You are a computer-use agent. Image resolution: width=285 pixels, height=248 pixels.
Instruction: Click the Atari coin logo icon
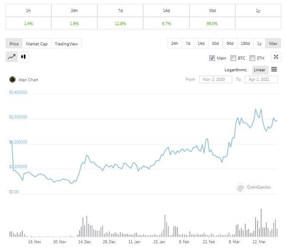12,79
